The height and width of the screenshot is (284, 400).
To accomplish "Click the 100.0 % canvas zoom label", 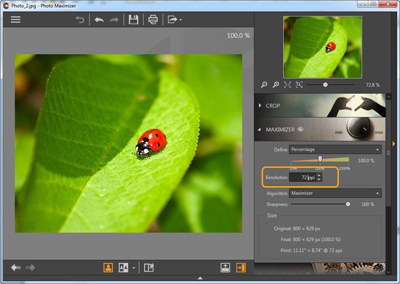I will point(239,35).
